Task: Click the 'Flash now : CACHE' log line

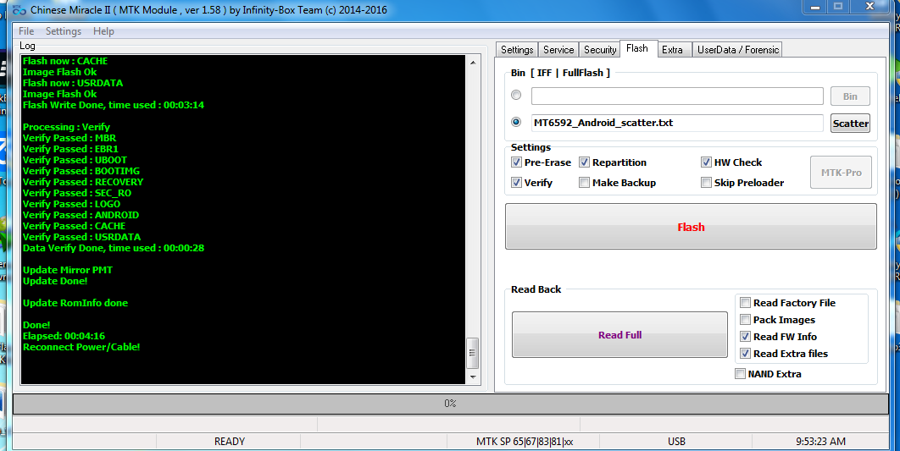Action: pos(65,61)
